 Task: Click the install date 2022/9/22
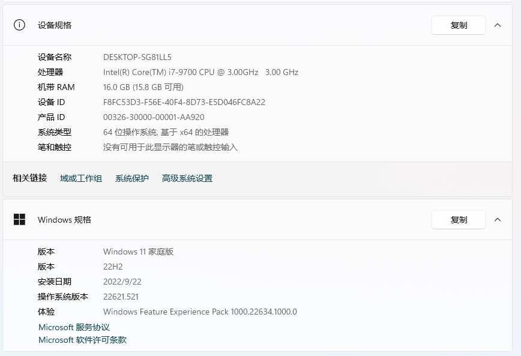[122, 282]
